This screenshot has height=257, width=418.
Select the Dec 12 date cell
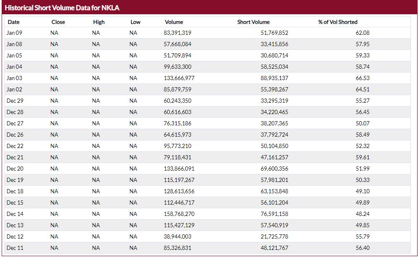pos(15,237)
